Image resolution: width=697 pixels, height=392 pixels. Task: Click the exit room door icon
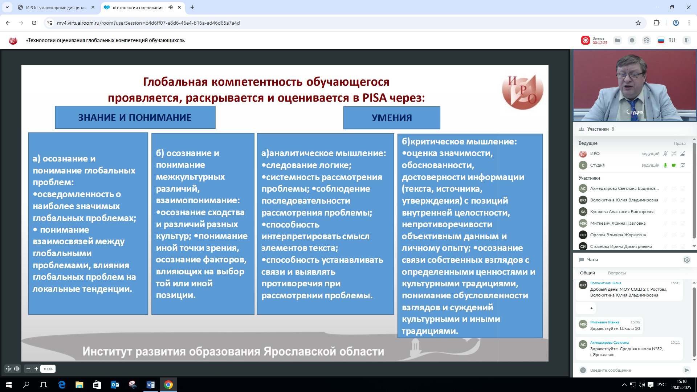click(x=686, y=40)
